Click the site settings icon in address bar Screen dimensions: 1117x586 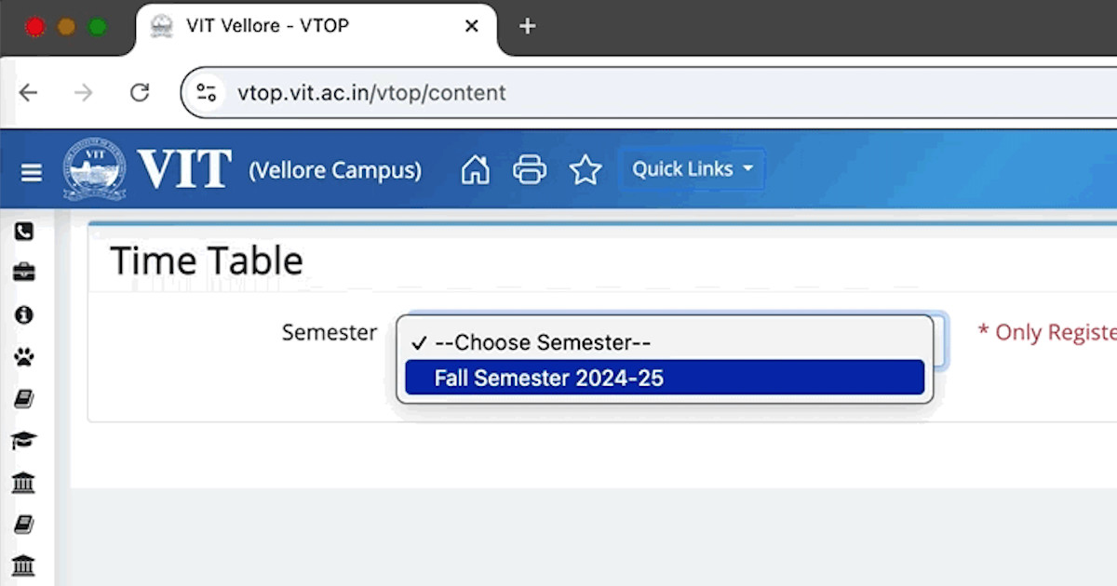tap(206, 92)
